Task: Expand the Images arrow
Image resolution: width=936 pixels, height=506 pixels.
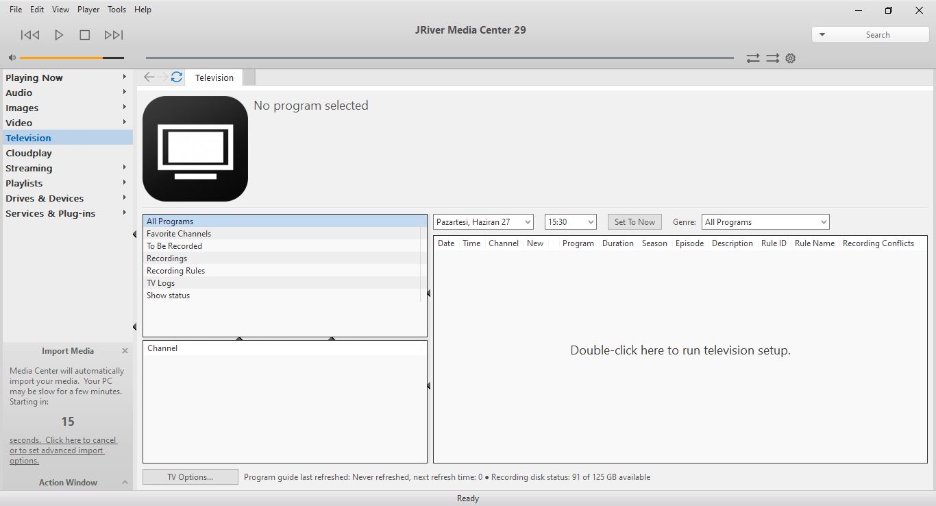Action: (125, 107)
